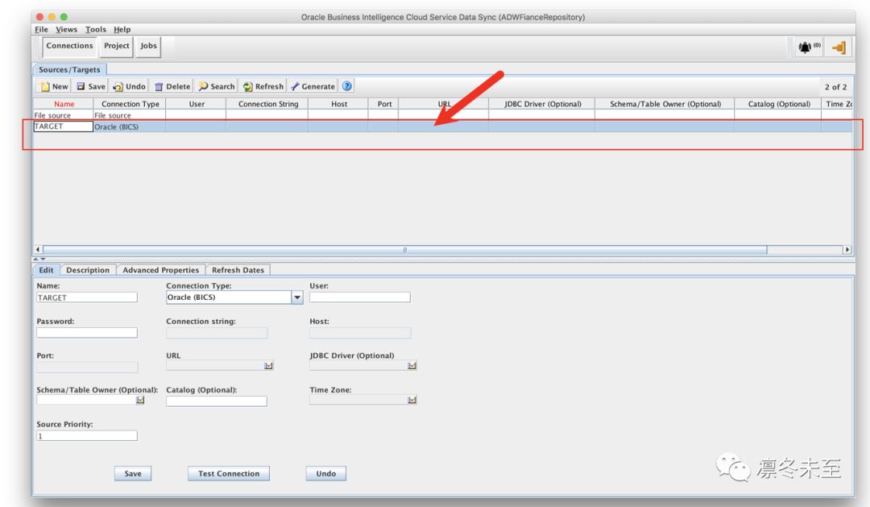This screenshot has height=507, width=870.
Task: Select the Edit tab
Action: (46, 270)
